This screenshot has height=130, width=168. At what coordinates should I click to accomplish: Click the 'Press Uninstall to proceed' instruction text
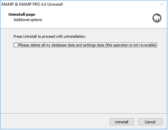[50, 36]
